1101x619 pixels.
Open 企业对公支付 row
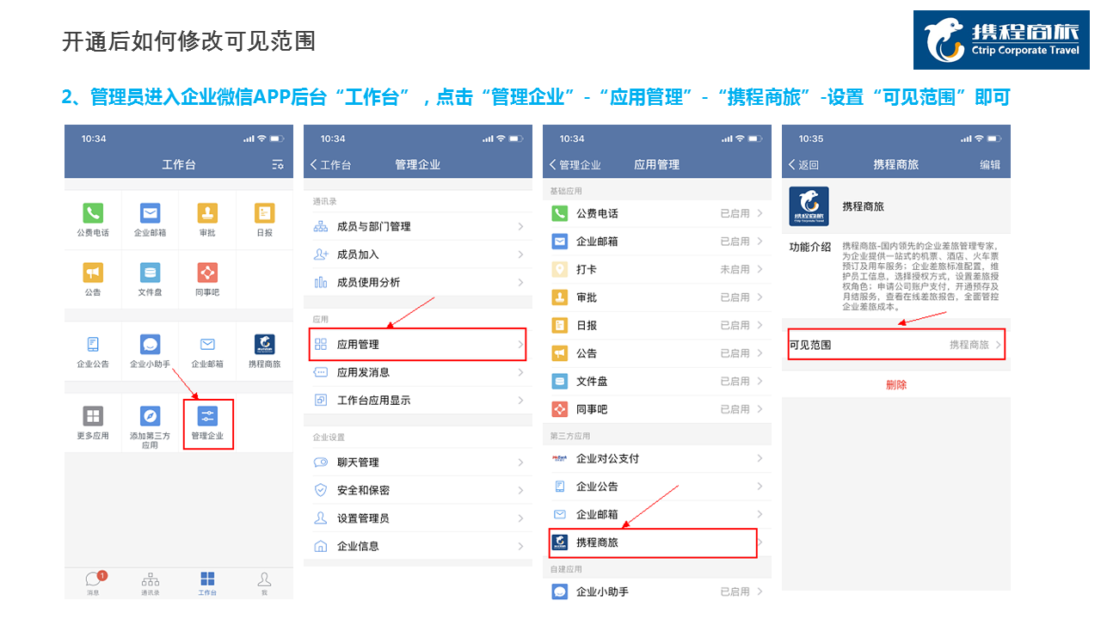(657, 458)
